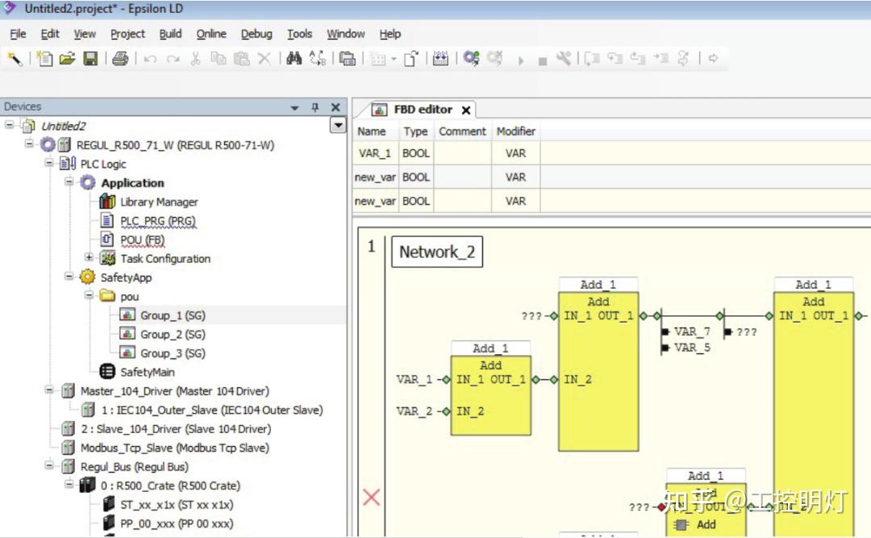Click the Paste clipboard toolbar icon
Image resolution: width=871 pixels, height=538 pixels.
click(x=241, y=58)
